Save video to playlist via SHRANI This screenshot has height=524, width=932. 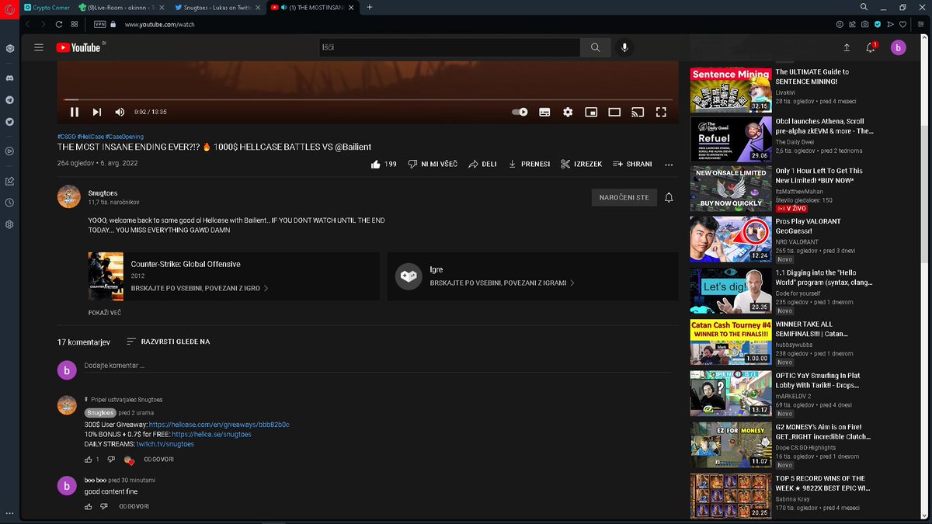pyautogui.click(x=632, y=165)
